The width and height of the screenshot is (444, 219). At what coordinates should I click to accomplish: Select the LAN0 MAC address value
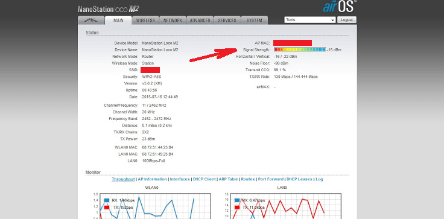[157, 154]
